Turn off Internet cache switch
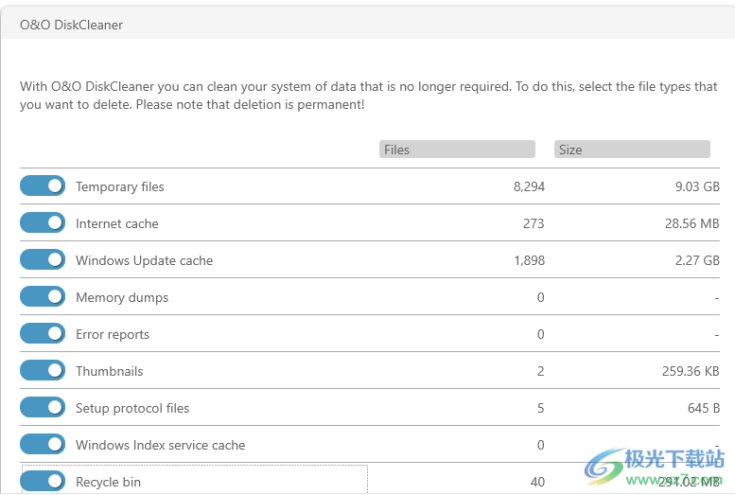 (x=43, y=222)
